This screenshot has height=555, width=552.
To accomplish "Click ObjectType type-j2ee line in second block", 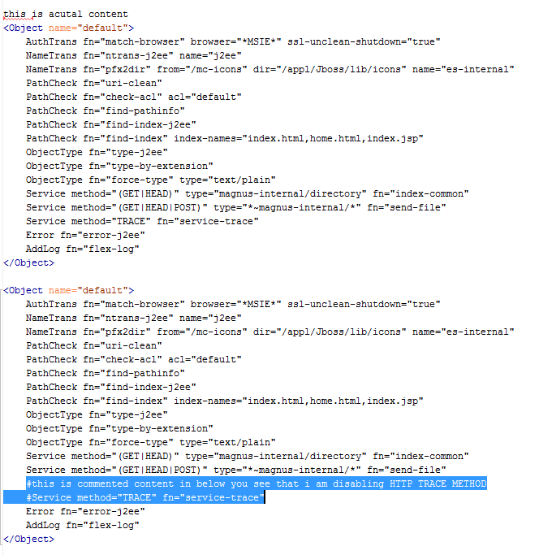I will [x=97, y=415].
